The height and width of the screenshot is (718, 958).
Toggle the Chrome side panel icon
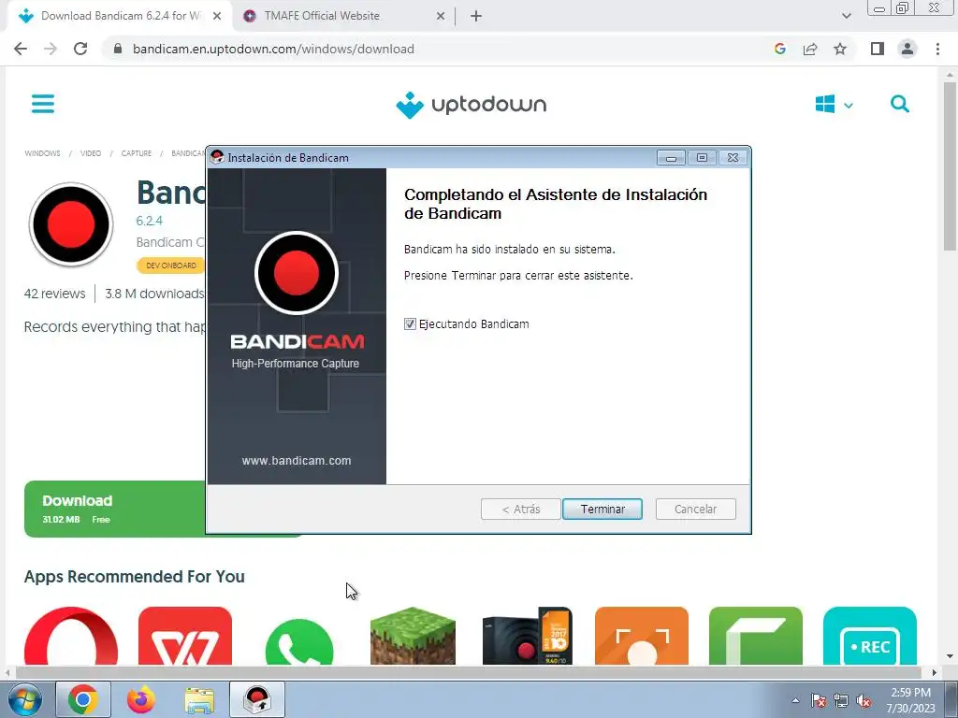pos(878,49)
